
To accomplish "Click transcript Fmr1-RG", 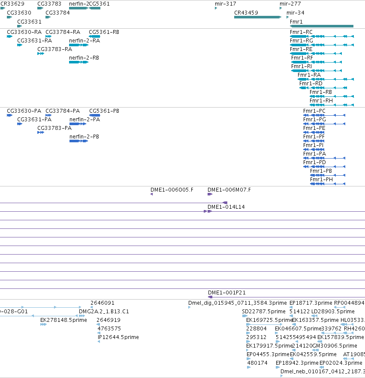I will click(x=322, y=45).
